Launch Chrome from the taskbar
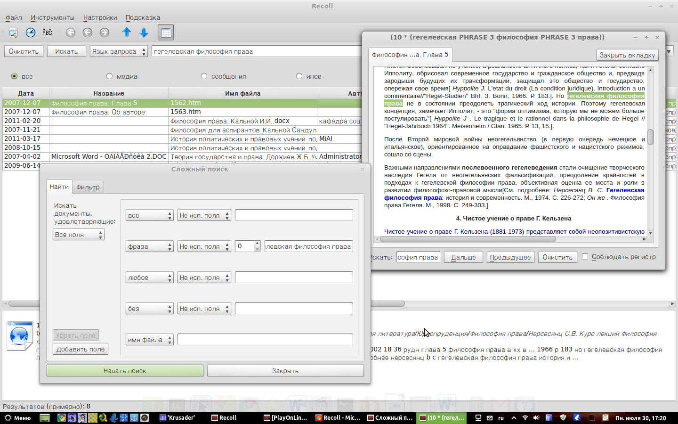The image size is (678, 424). point(61,418)
